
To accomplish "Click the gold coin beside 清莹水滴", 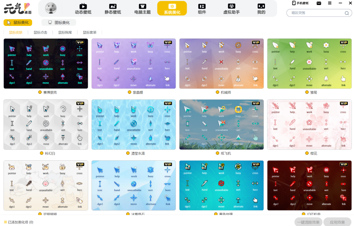I will click(x=128, y=153).
